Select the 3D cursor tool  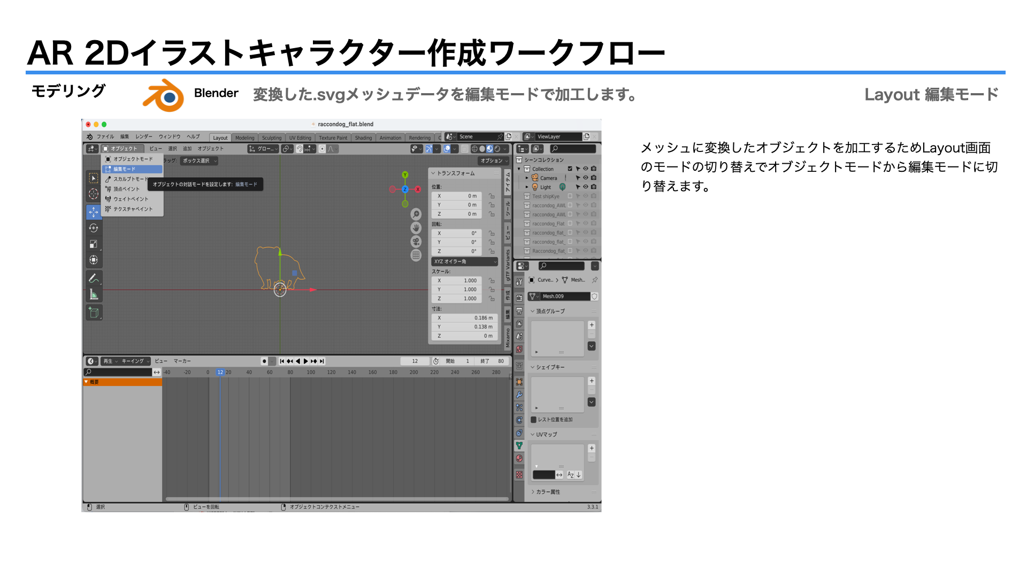click(94, 194)
